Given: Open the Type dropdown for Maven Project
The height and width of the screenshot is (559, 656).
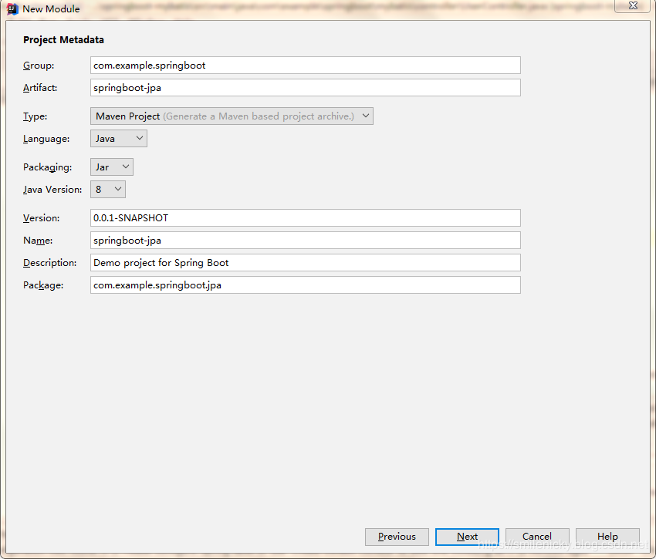Looking at the screenshot, I should coord(232,116).
